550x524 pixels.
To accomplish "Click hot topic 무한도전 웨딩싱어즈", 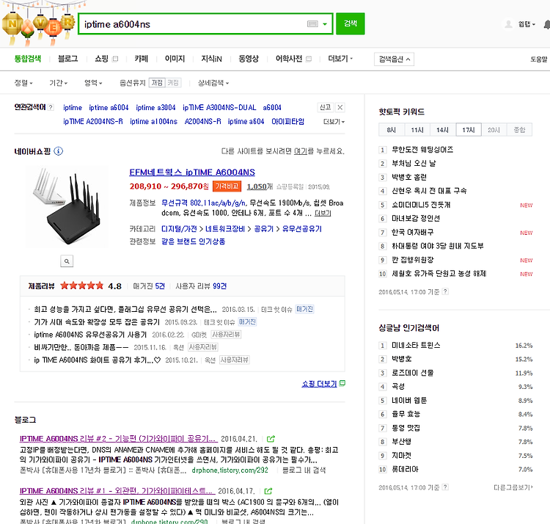I will pos(422,150).
